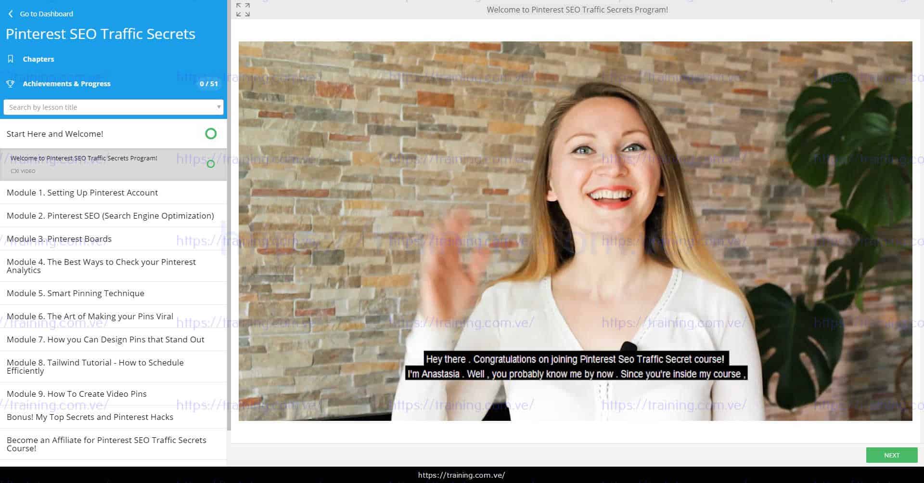
Task: Select Welcome to Pinterest SEO Traffic Secrets Program! lesson
Action: [113, 164]
